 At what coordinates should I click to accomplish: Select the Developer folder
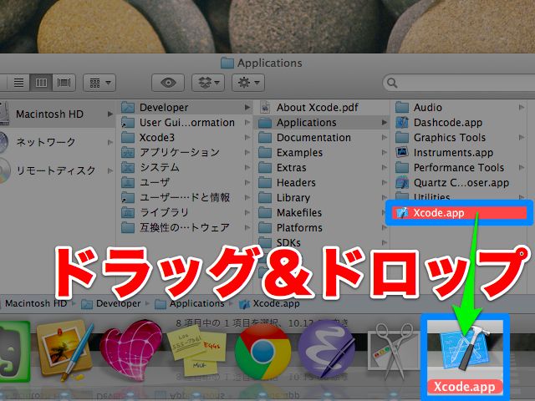(x=186, y=108)
